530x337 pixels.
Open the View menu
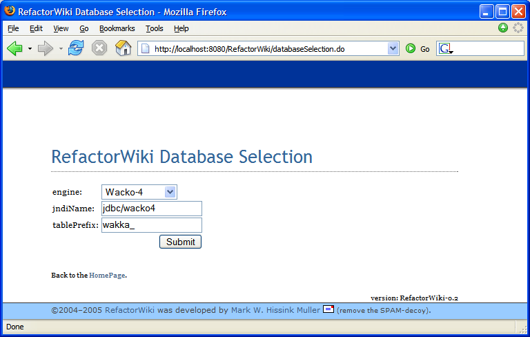61,28
